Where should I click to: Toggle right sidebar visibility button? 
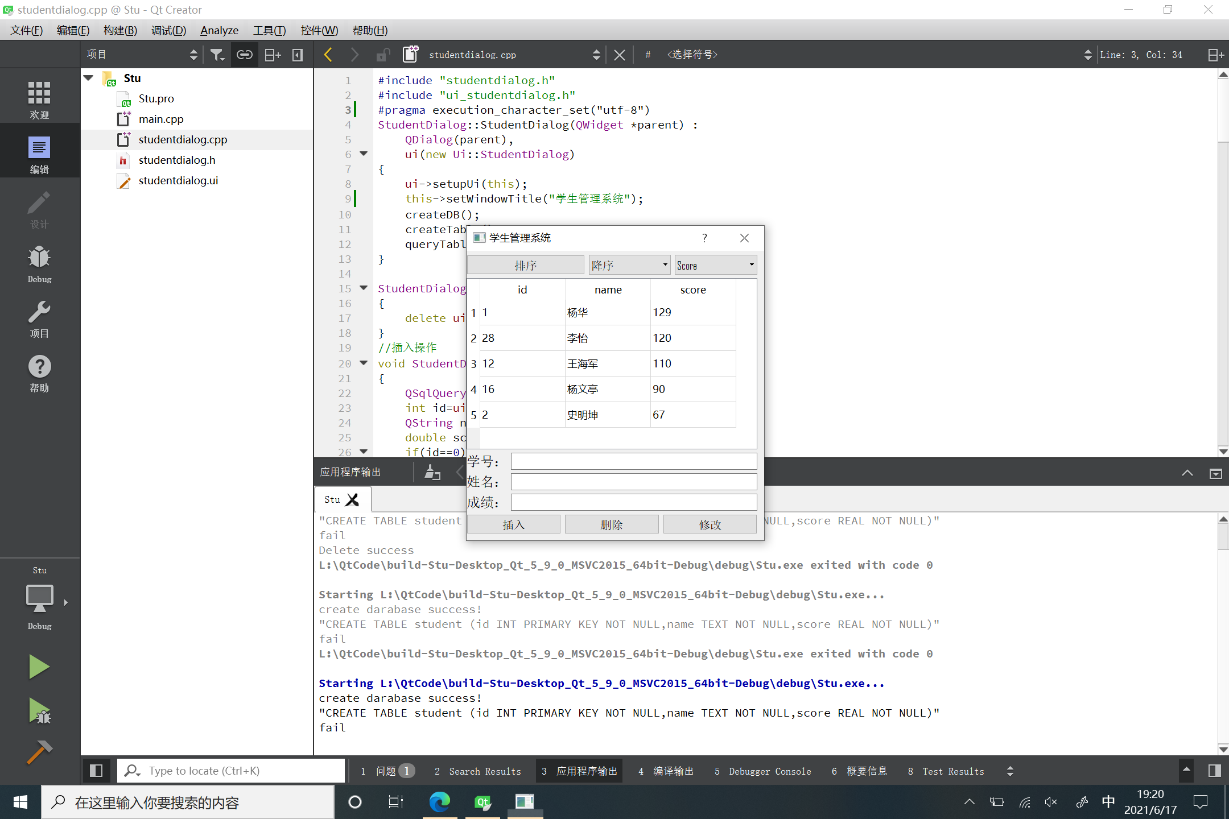[x=1214, y=771]
